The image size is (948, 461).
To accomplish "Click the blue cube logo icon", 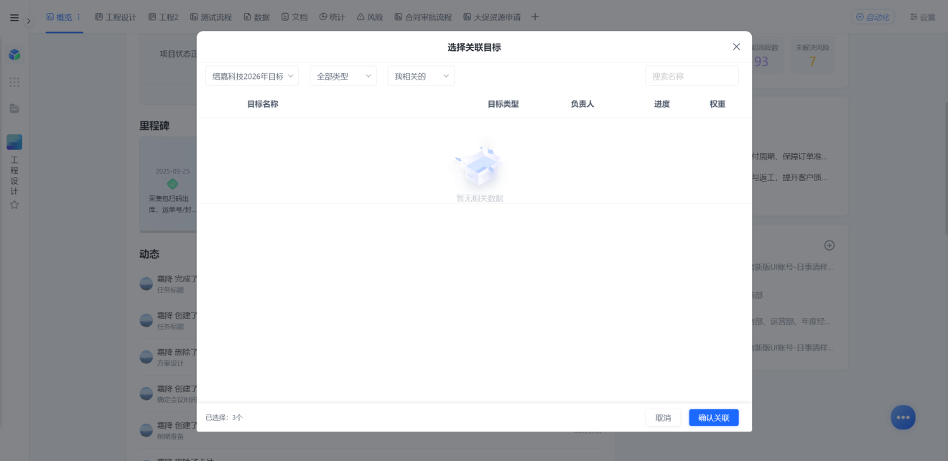I will (x=14, y=55).
